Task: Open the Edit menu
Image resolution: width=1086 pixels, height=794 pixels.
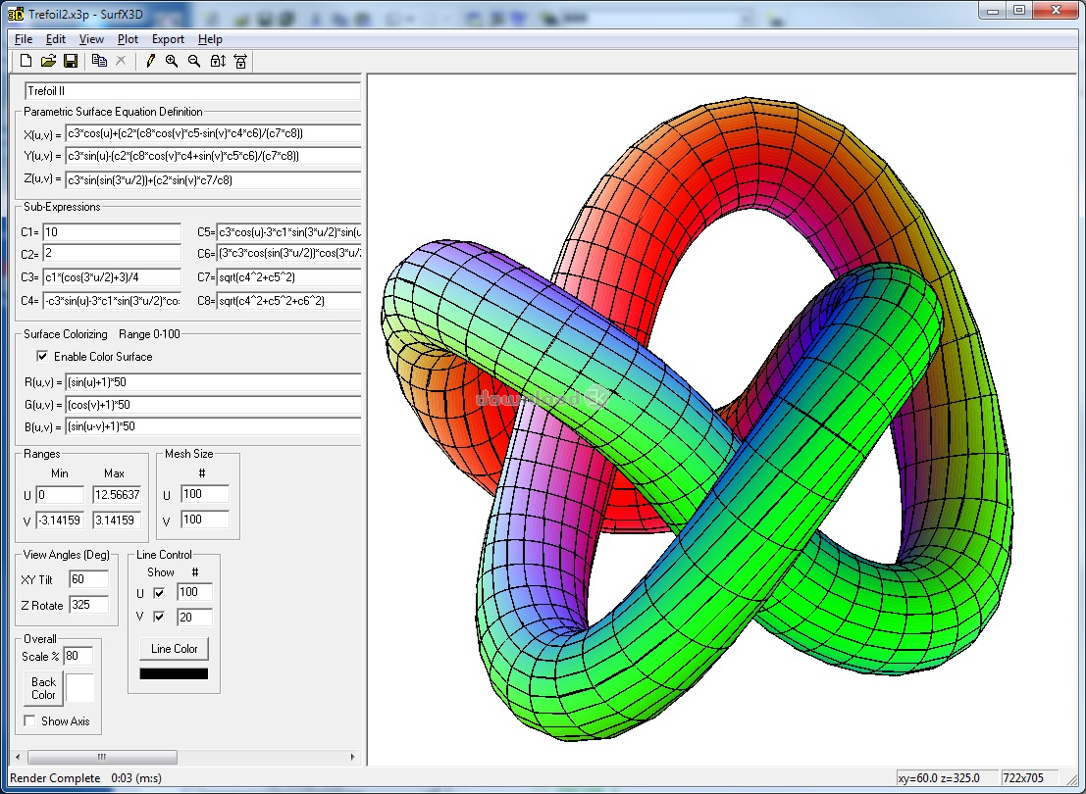Action: pos(55,39)
